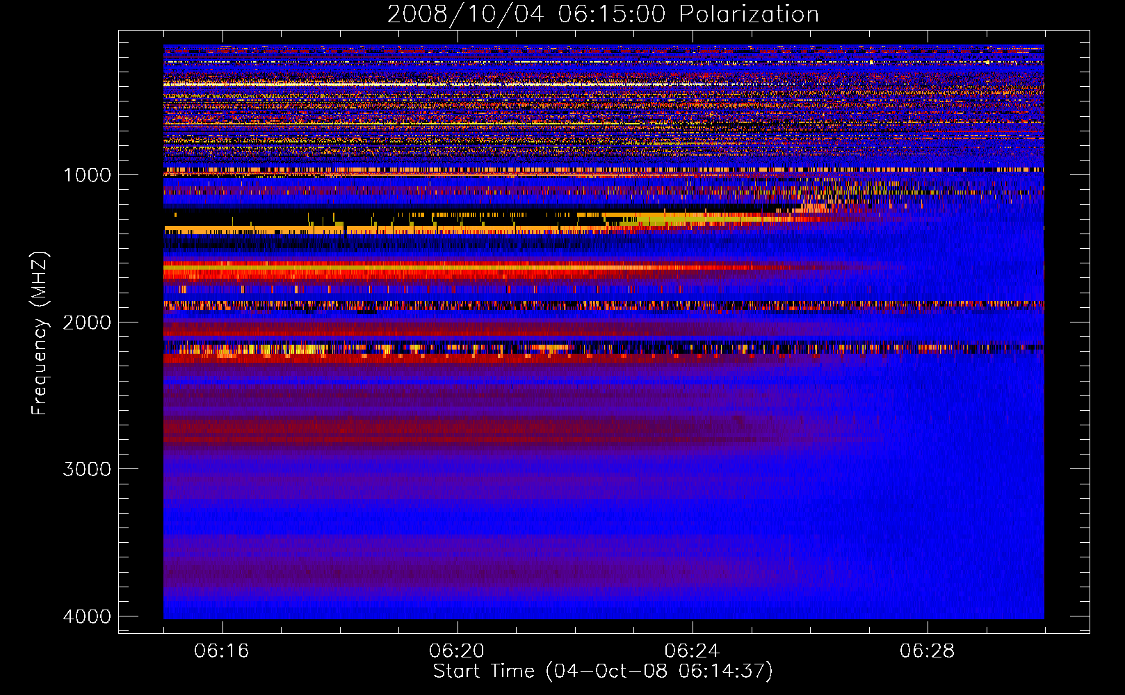
Task: Select the 'Frequency (MHZ)' y-axis label
Action: click(40, 334)
